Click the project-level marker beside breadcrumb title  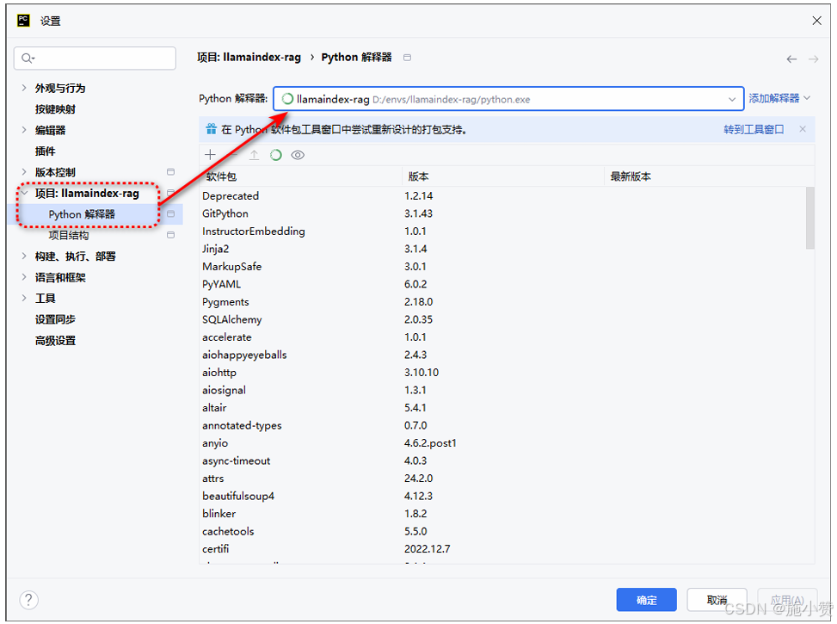(x=407, y=58)
